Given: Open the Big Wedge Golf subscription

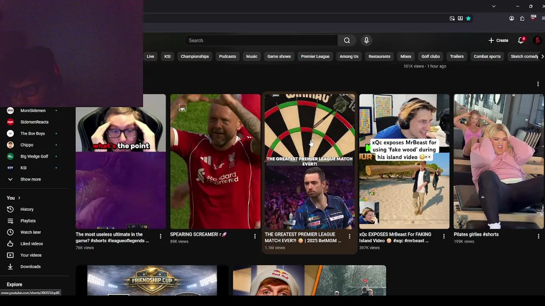Looking at the screenshot, I should (x=34, y=156).
